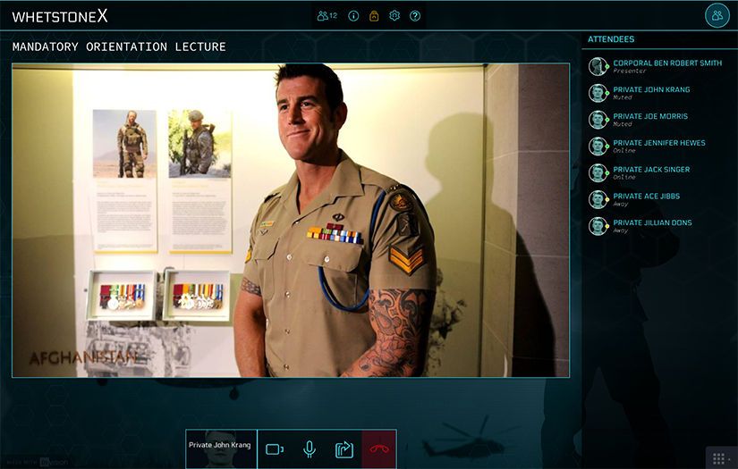
Task: Click Online status under Jennifer Hewes
Action: click(624, 151)
